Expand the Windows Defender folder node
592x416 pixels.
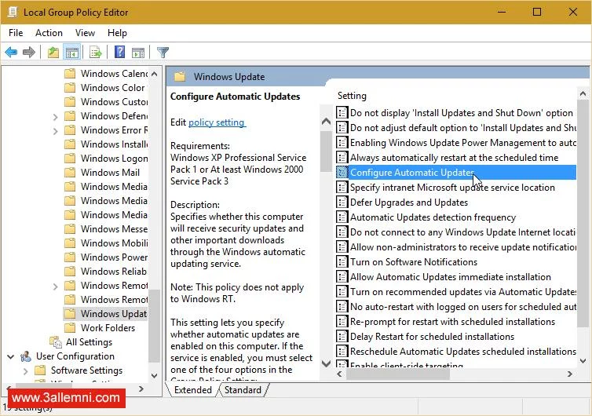(x=55, y=116)
